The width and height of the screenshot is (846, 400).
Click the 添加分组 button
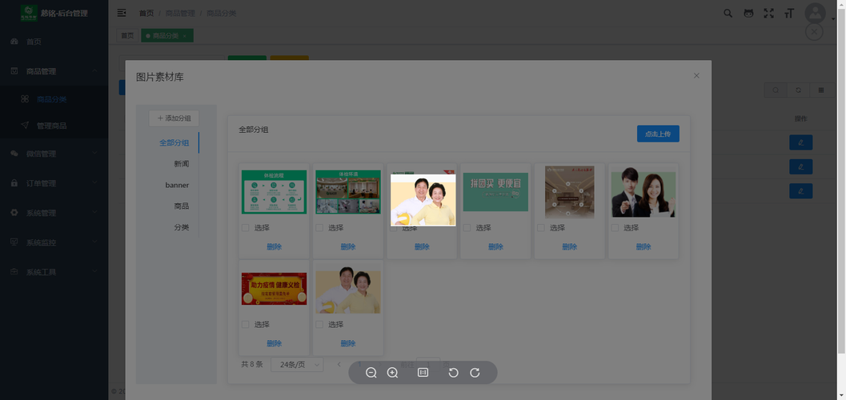(x=174, y=118)
